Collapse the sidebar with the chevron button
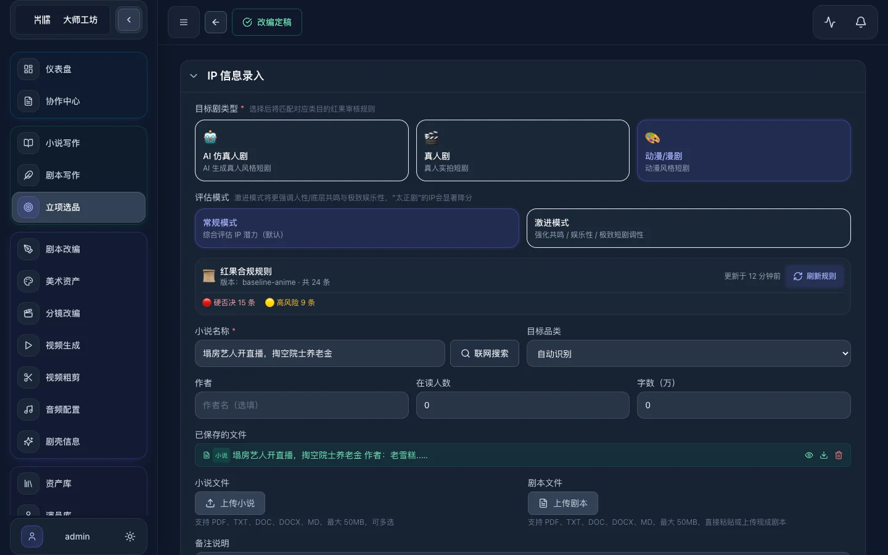The image size is (888, 555). tap(129, 20)
